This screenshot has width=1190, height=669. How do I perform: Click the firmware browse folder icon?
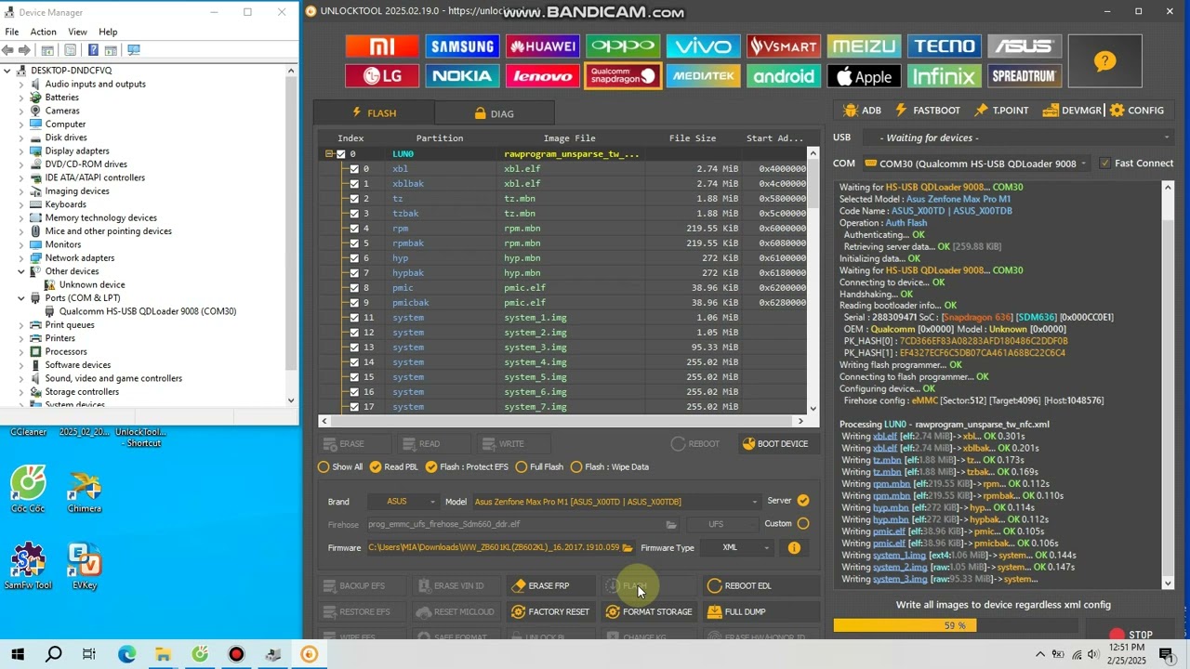(x=628, y=548)
